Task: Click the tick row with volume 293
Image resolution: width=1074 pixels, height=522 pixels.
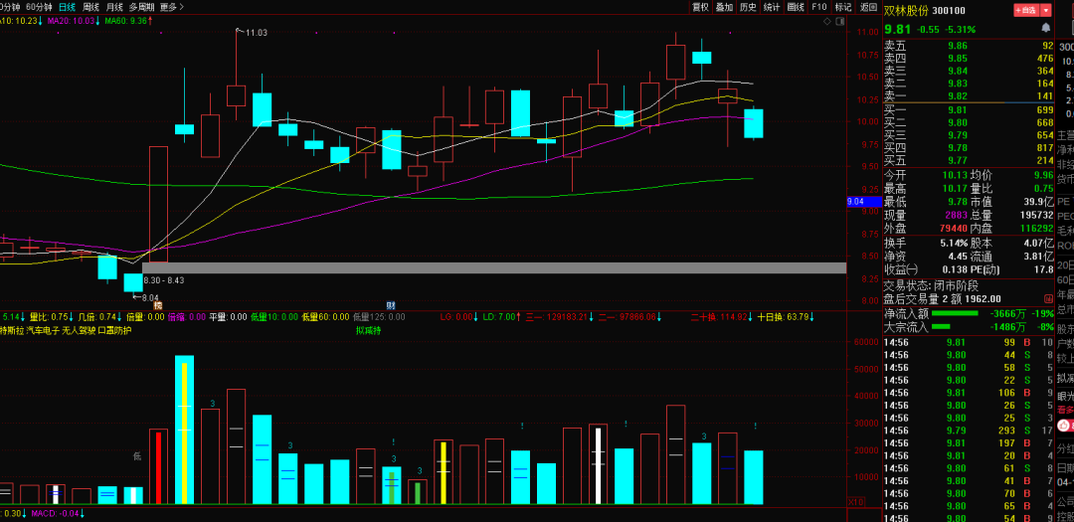Action: pos(969,431)
